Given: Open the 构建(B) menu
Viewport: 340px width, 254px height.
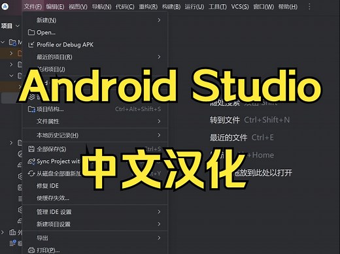Looking at the screenshot, I should (x=171, y=7).
